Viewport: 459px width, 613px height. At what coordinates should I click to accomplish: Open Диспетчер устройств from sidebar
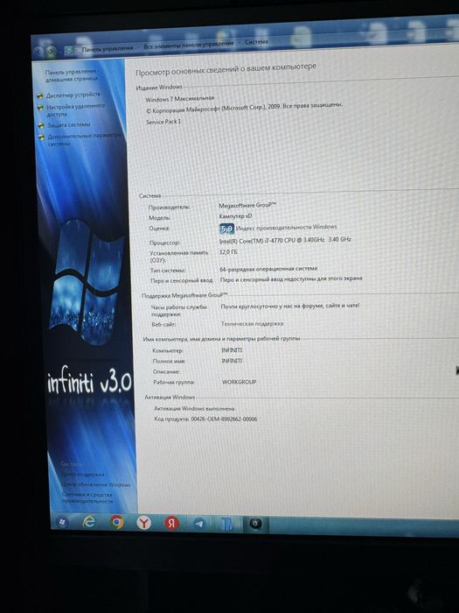coord(73,95)
